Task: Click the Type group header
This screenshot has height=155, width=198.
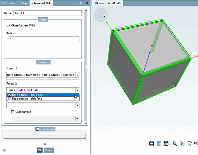Action: pos(43,20)
